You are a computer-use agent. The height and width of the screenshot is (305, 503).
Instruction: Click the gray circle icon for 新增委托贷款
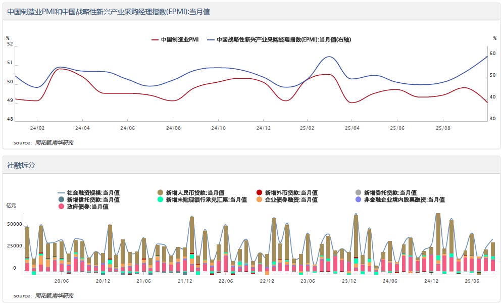[359, 192]
